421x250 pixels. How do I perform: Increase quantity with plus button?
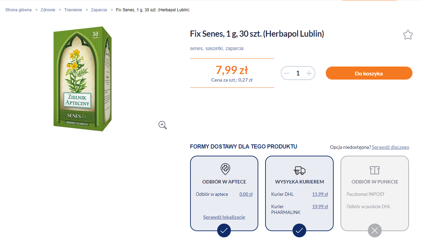click(309, 73)
